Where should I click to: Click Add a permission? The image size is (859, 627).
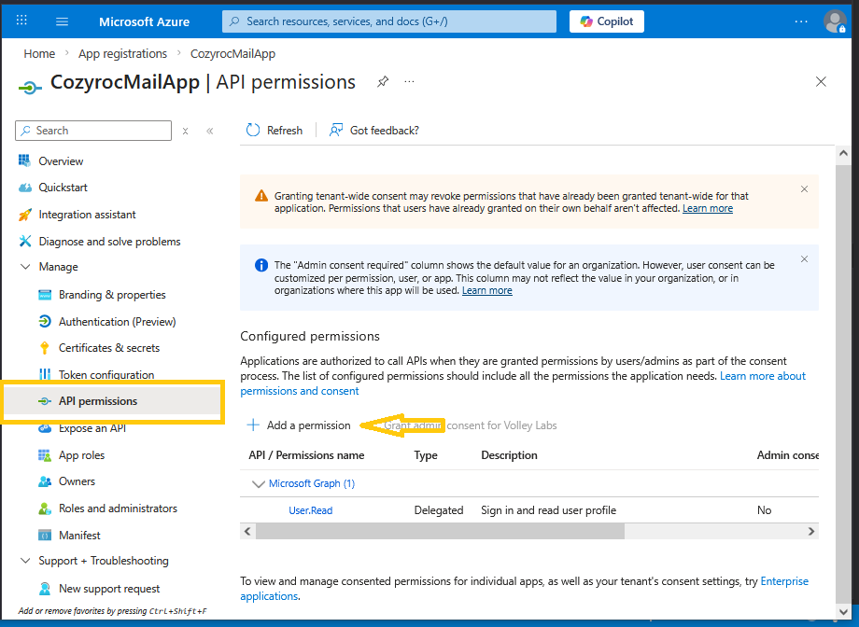click(x=299, y=425)
